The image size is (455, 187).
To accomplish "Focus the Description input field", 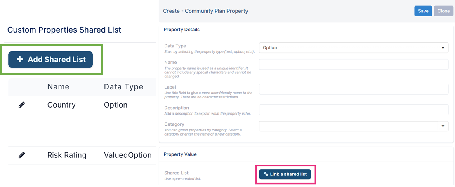I will 354,110.
